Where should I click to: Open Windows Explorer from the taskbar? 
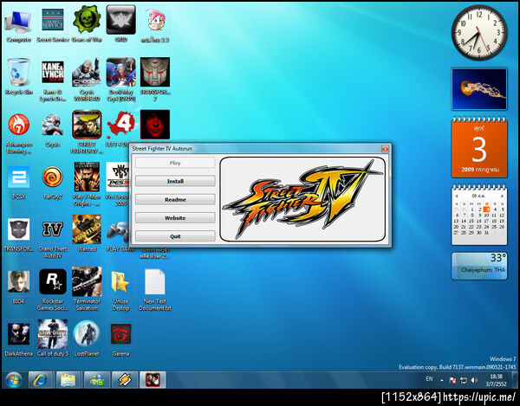tap(68, 380)
